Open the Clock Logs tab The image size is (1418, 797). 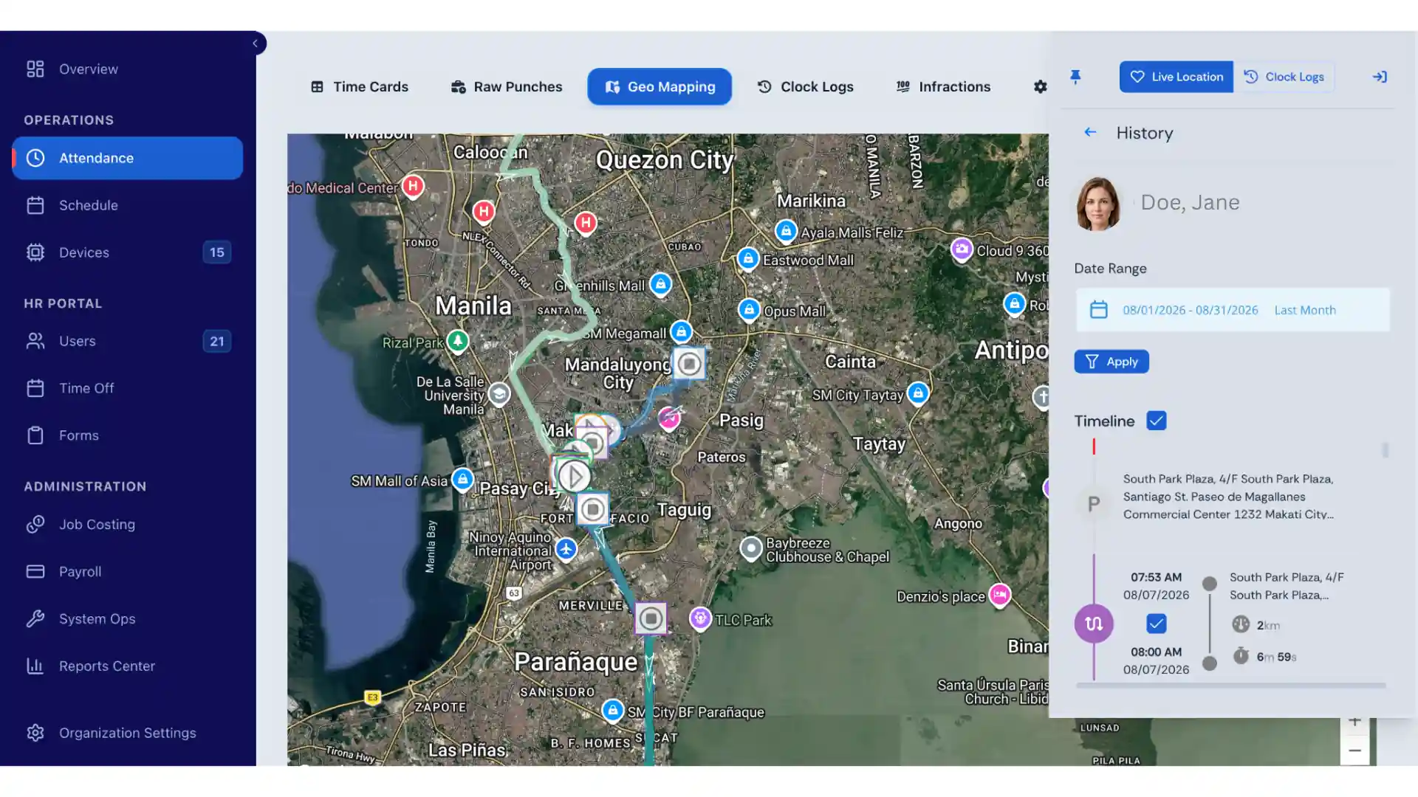[806, 87]
